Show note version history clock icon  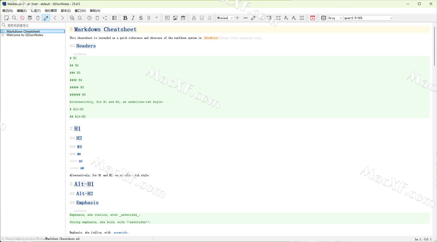pyautogui.click(x=89, y=18)
